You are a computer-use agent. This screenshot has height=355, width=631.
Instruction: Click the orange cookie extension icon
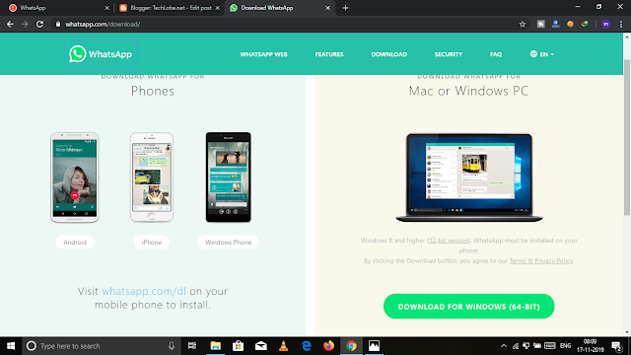click(x=570, y=24)
